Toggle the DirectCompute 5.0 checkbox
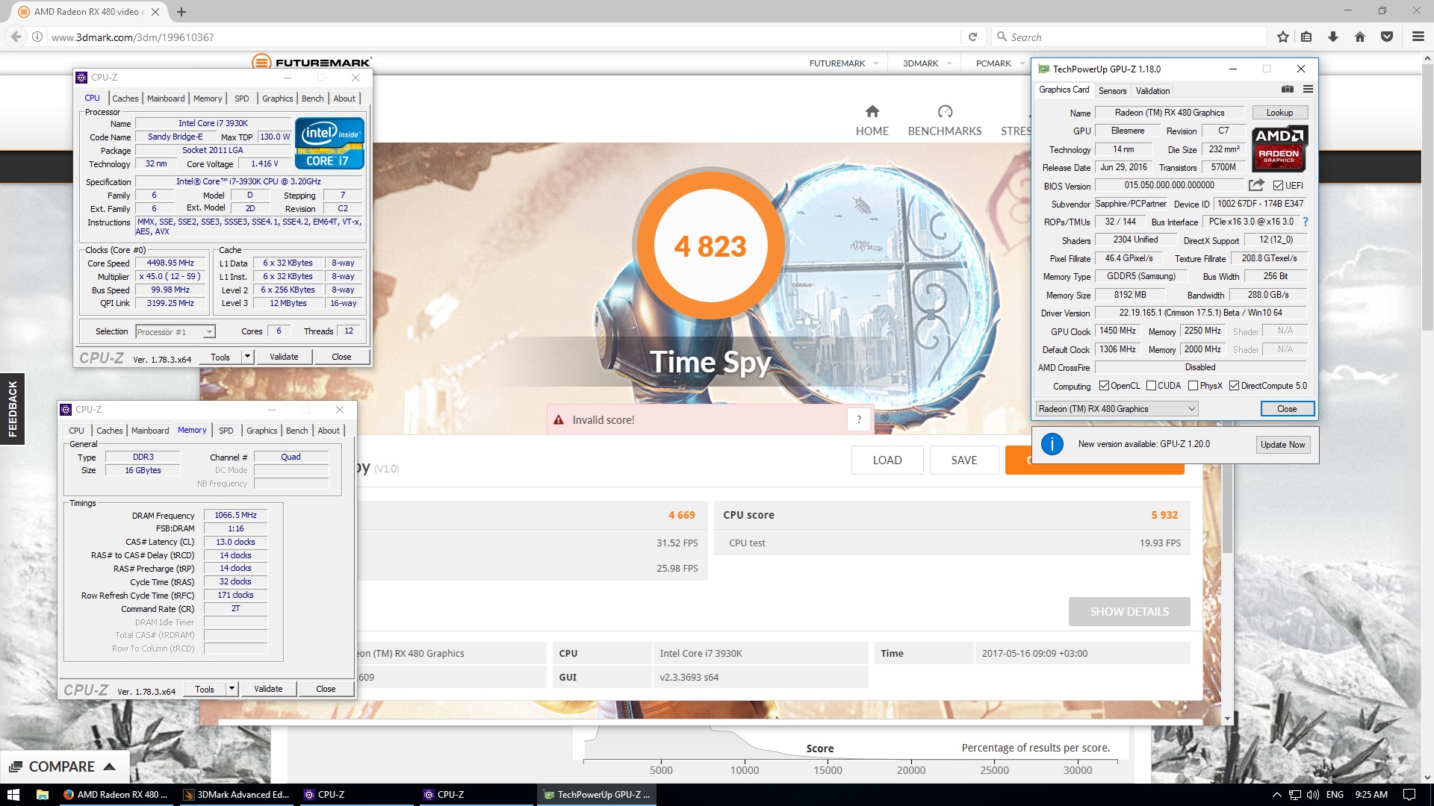The image size is (1434, 806). click(1234, 386)
